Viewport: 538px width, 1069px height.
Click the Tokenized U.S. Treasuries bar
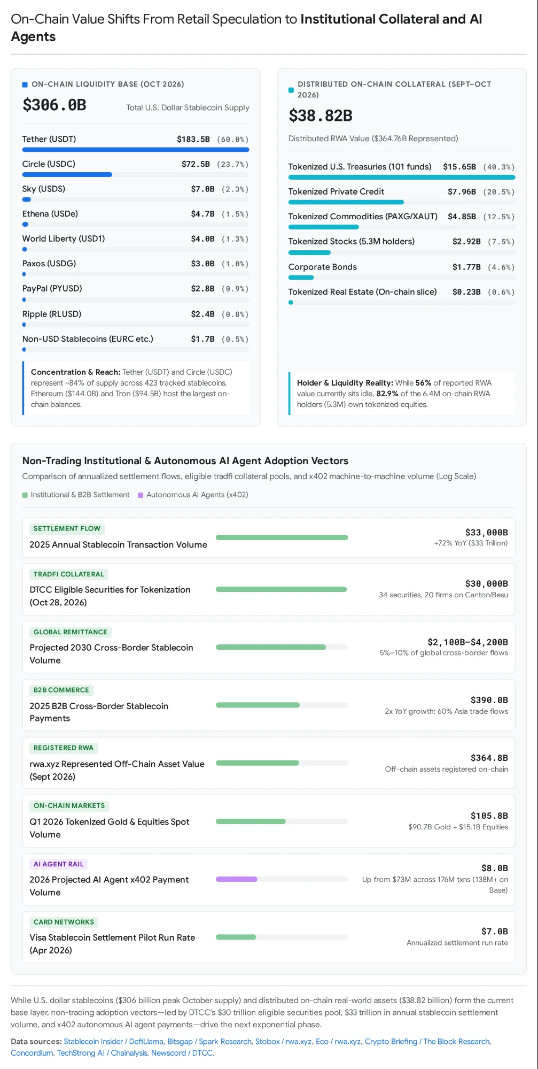[402, 177]
